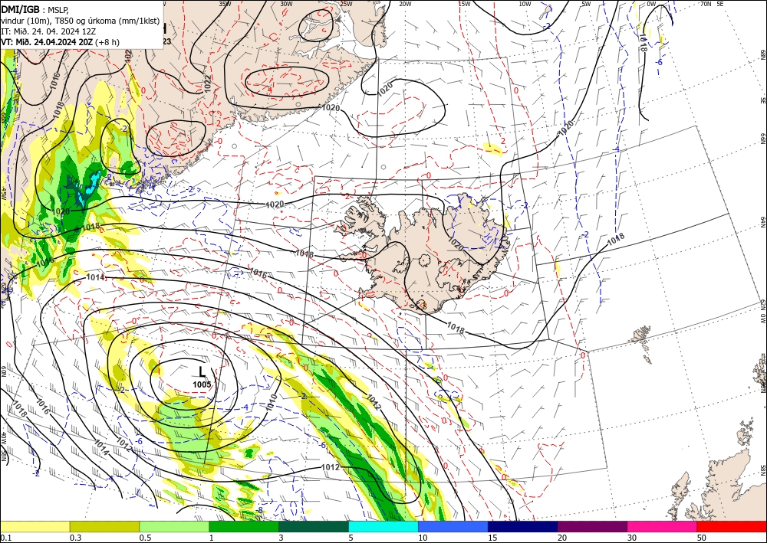The width and height of the screenshot is (767, 543).
Task: Pick the cyan 5–10 mm legend swatch
Action: tap(383, 526)
